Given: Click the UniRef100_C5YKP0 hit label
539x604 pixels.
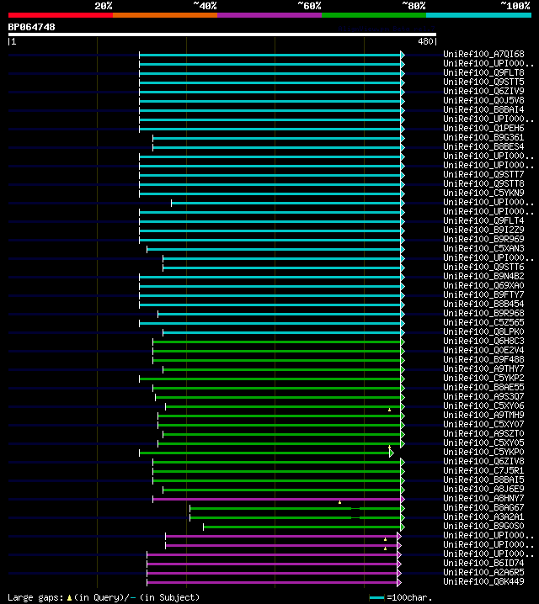Looking at the screenshot, I should (483, 452).
